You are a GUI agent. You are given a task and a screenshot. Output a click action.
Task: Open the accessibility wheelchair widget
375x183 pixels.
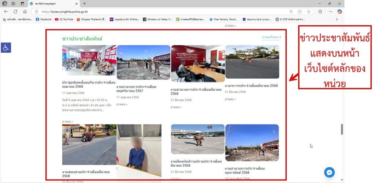point(6,47)
